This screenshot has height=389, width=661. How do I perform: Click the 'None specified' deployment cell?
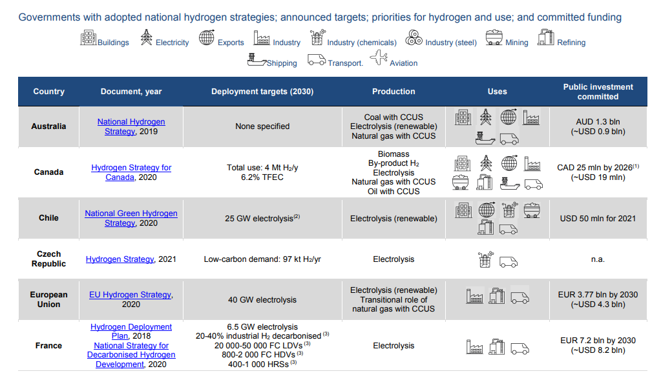point(262,126)
